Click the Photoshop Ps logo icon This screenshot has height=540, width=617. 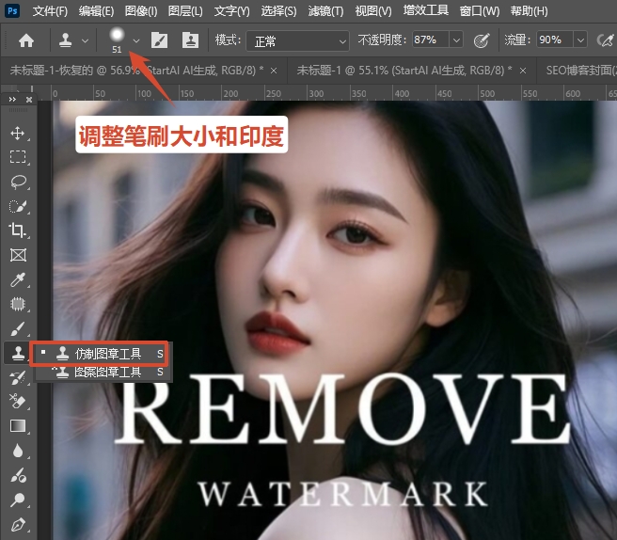(x=12, y=10)
